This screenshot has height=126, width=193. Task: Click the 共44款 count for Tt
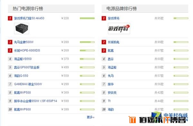click(159, 101)
